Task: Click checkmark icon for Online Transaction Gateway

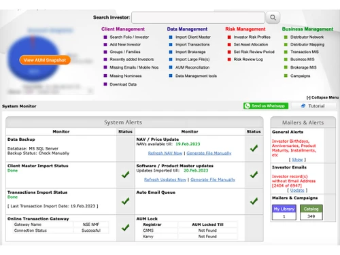Action: click(125, 227)
